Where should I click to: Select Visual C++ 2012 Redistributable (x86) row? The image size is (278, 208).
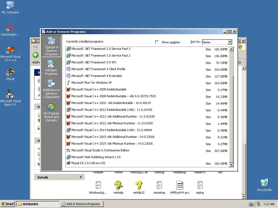click(x=147, y=110)
